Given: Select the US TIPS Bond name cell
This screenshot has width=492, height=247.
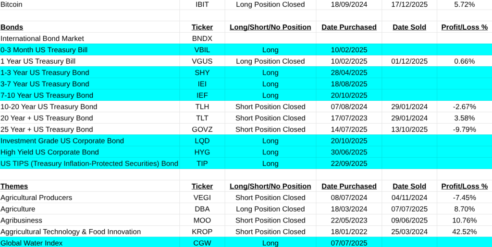Looking at the screenshot, I should pos(89,164).
